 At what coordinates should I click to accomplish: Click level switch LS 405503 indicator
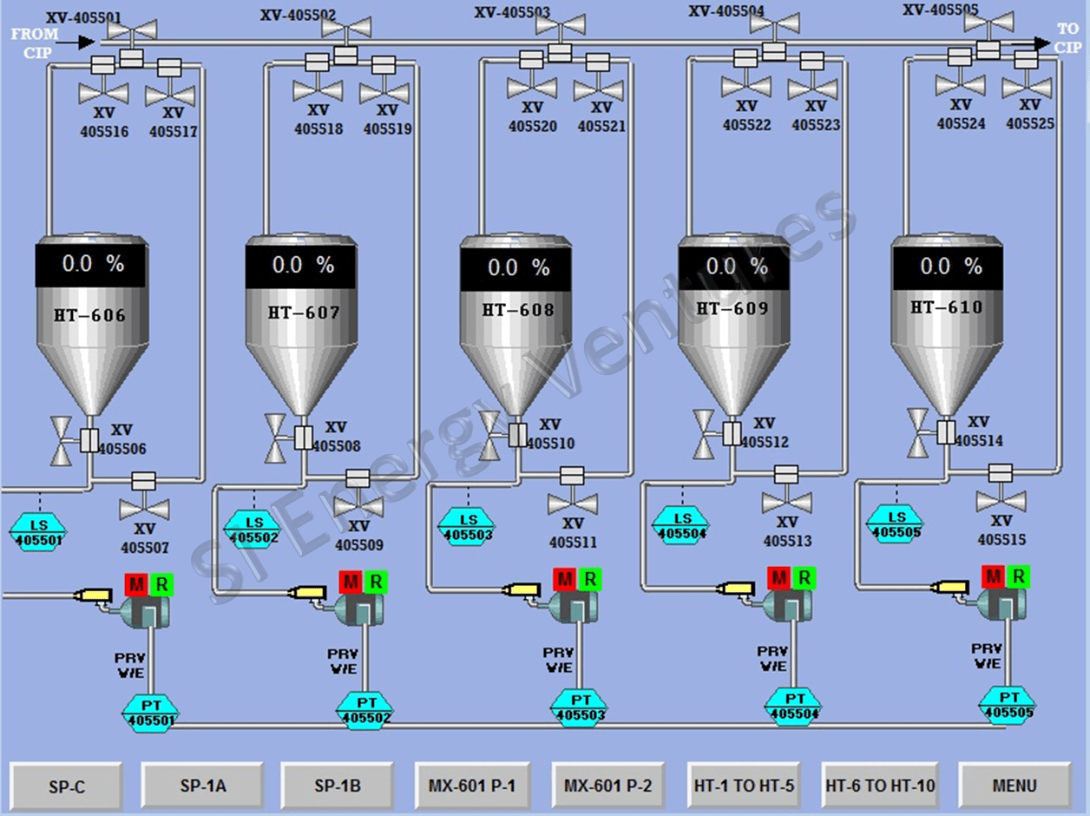(x=469, y=525)
